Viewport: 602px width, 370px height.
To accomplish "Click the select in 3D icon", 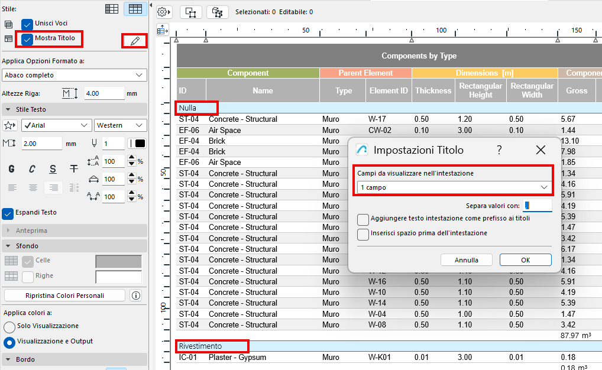I will coord(218,12).
